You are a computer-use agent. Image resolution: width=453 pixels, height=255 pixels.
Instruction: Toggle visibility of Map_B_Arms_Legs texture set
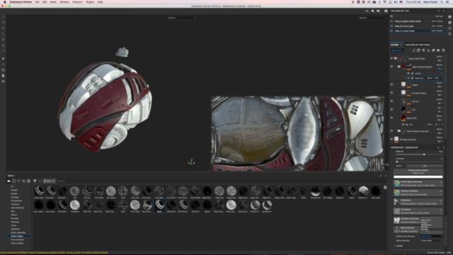(391, 25)
